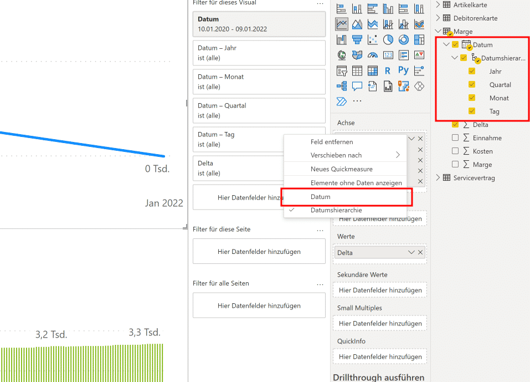Viewport: 530px width, 382px height.
Task: Pick the line and stacked column chart
Action: [x=388, y=24]
